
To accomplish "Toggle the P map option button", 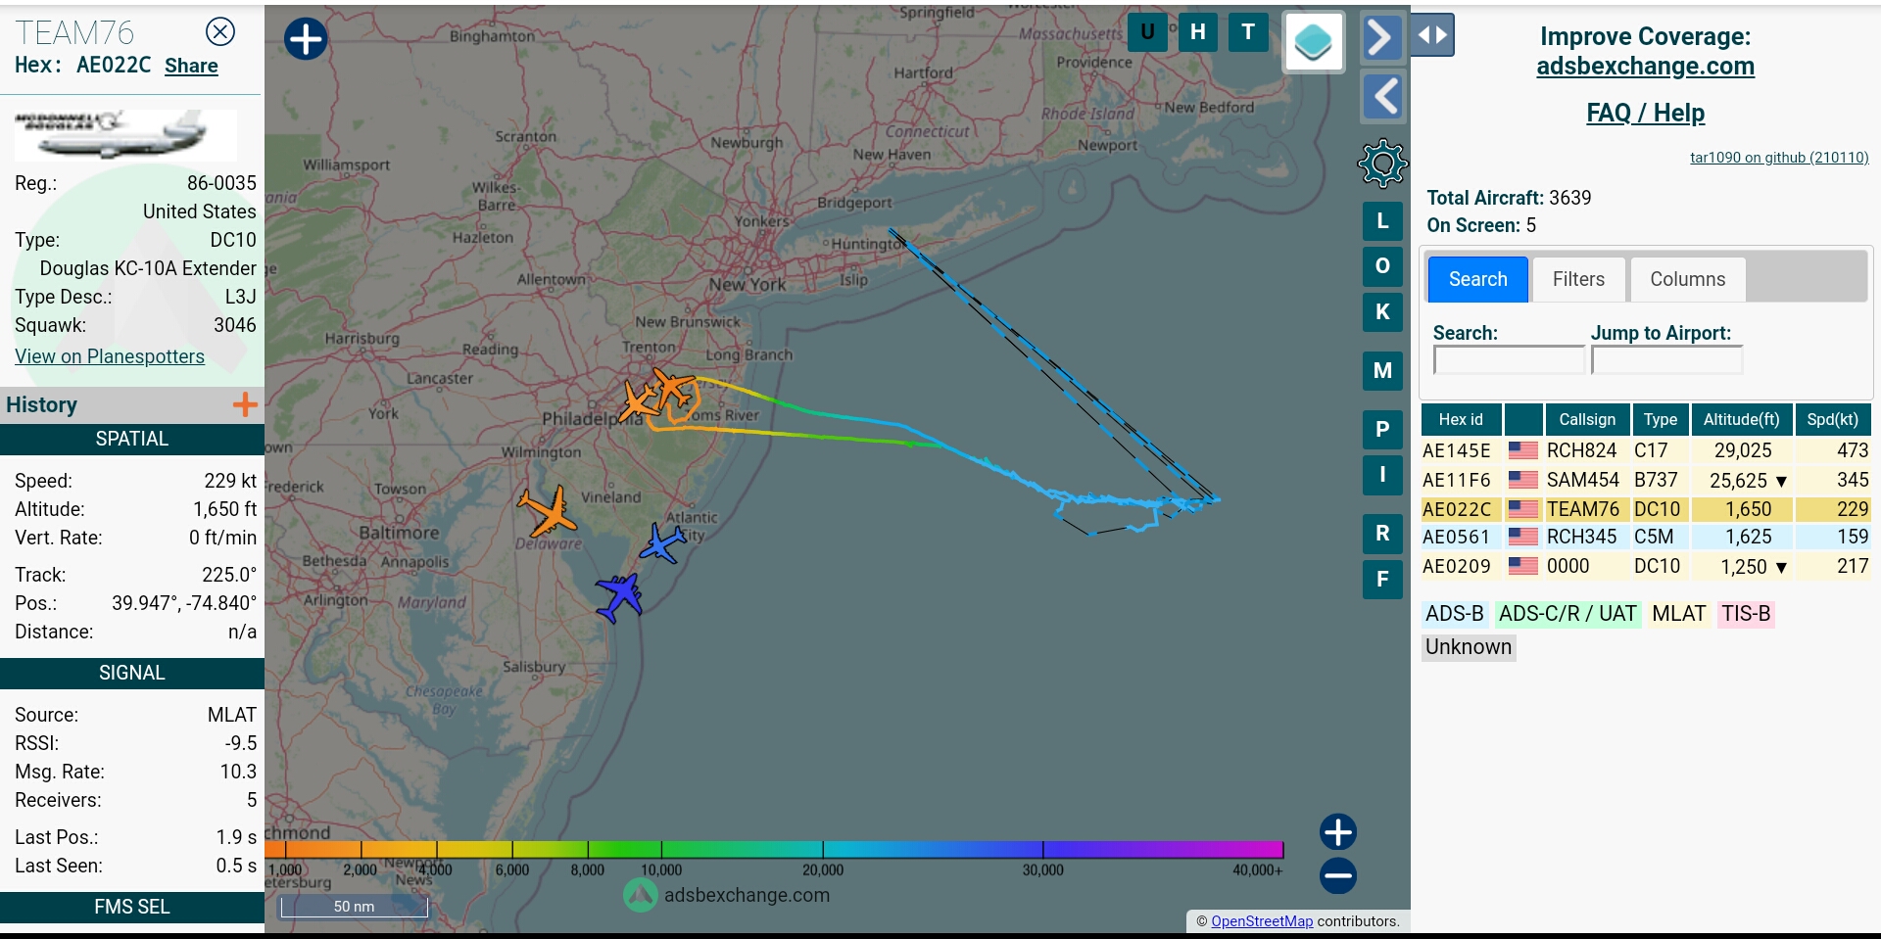I will pyautogui.click(x=1382, y=429).
